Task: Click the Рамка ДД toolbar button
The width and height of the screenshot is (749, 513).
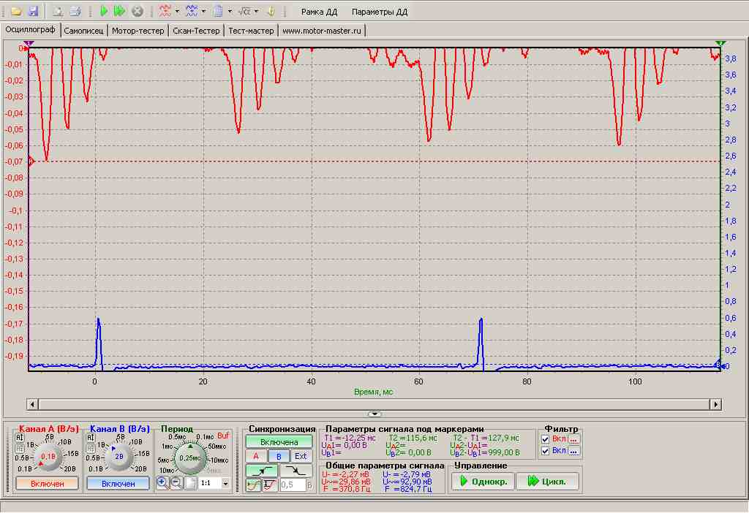Action: [x=319, y=12]
